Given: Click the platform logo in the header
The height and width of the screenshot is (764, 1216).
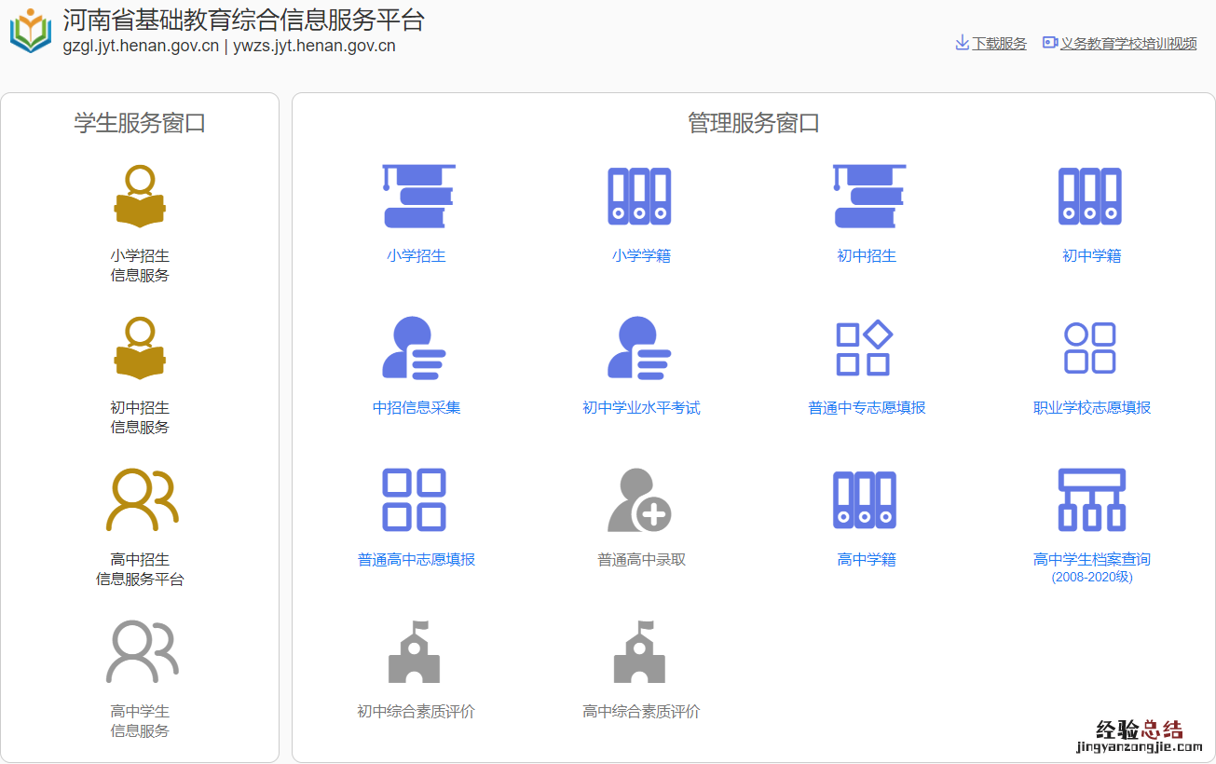Looking at the screenshot, I should tap(31, 32).
